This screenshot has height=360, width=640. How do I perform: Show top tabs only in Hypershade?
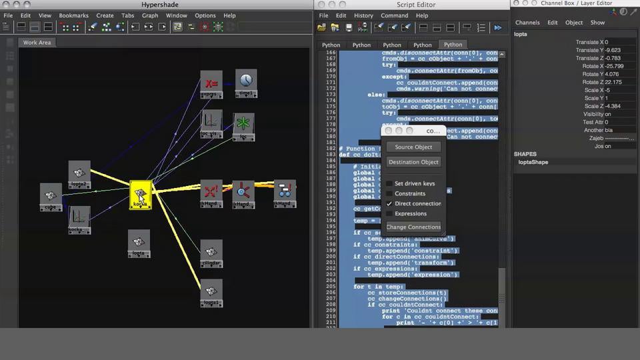(21, 27)
